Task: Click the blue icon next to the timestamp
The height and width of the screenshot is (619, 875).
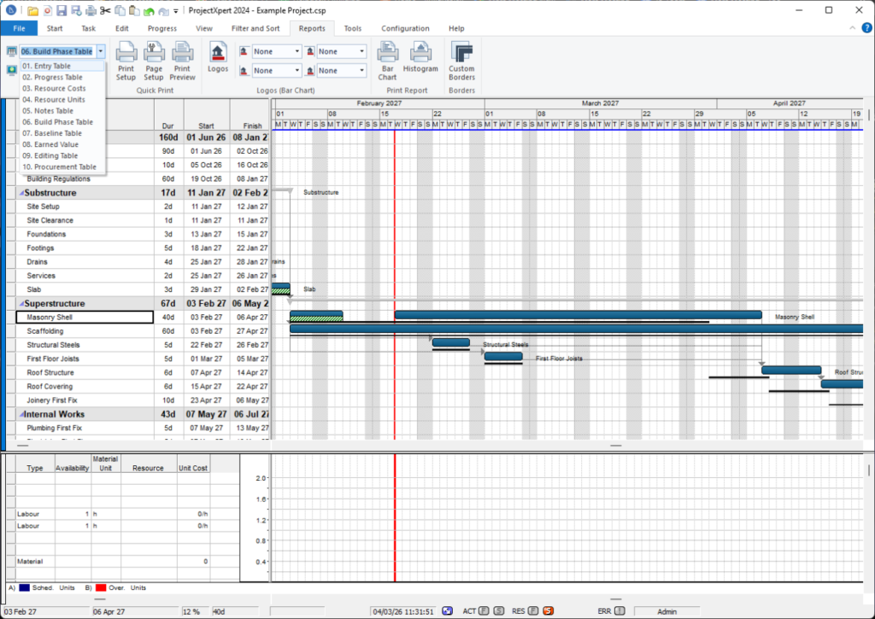Action: (448, 611)
